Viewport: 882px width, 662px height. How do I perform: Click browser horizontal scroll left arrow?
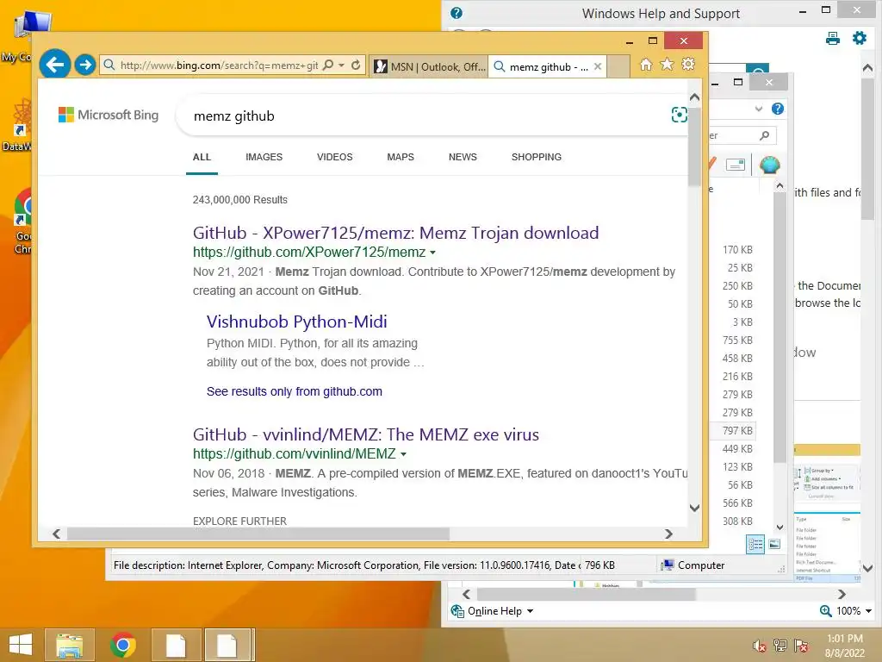point(56,534)
